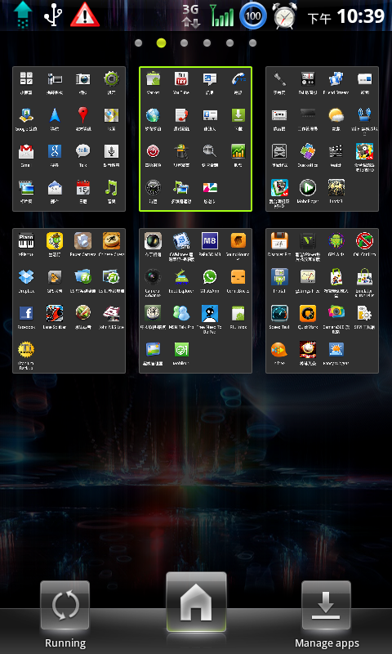Open the WhatsApp app
Screen dimensions: 392x654
(x=210, y=276)
